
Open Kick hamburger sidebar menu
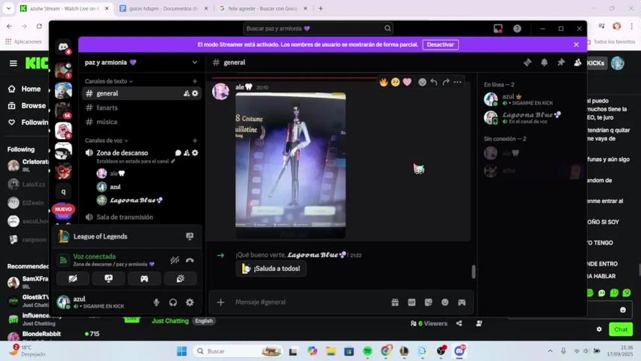click(x=14, y=63)
